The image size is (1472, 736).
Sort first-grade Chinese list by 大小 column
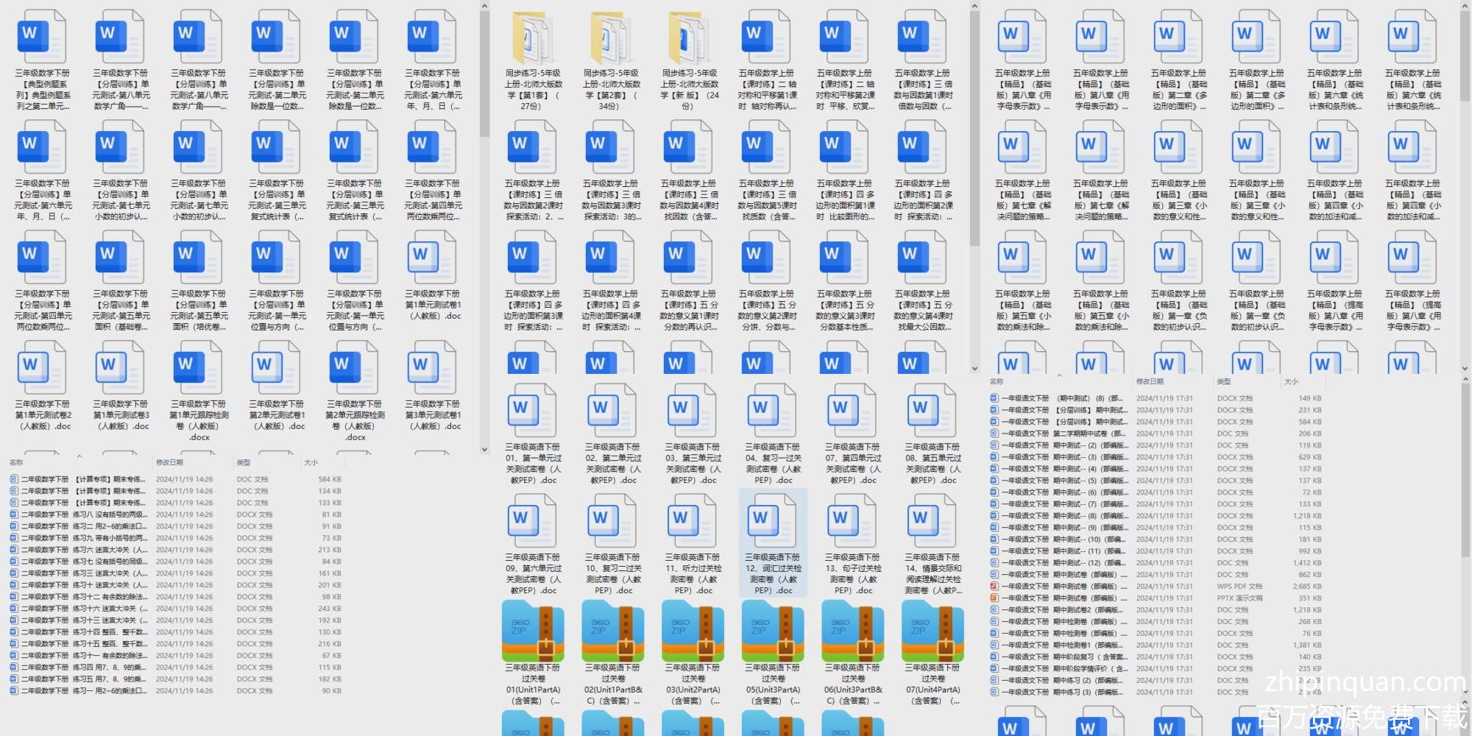(x=1291, y=381)
